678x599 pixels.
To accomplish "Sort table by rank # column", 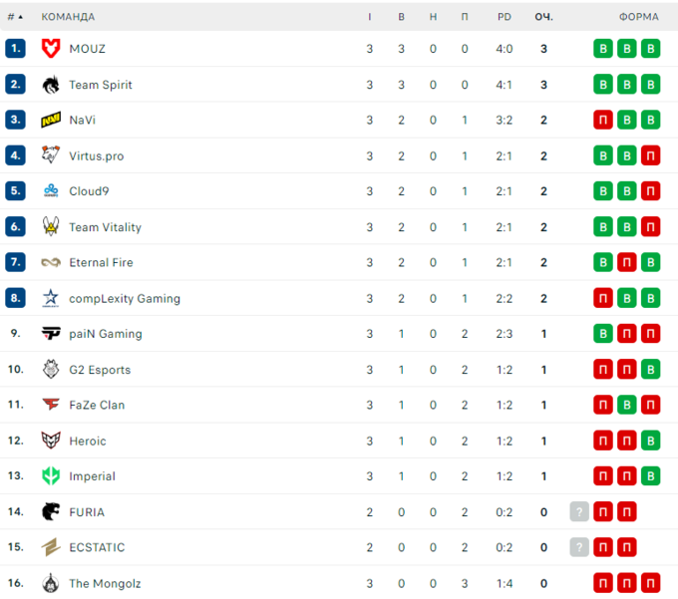I will click(x=15, y=17).
